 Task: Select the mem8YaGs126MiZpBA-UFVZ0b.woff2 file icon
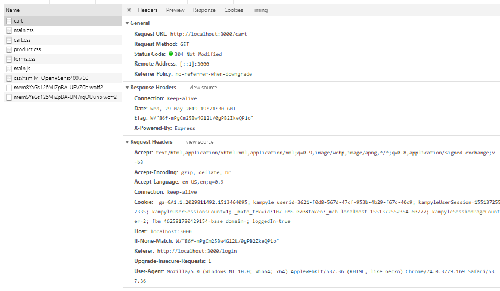(9, 88)
